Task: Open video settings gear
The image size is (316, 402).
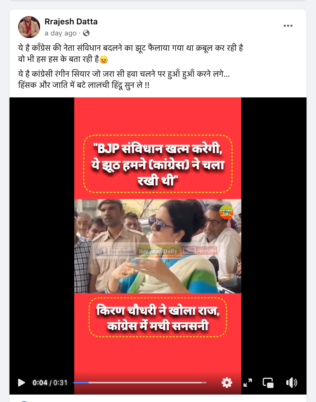Action: [x=227, y=383]
